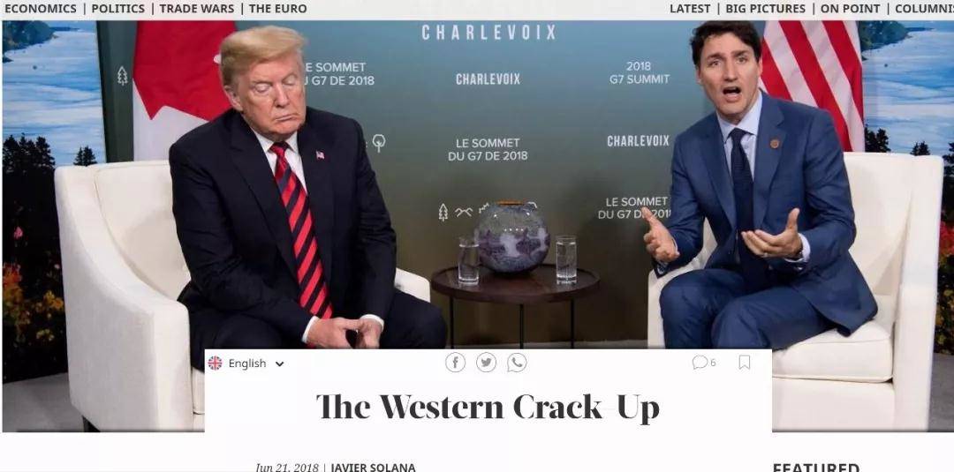Screen dimensions: 954x472
Task: Bookmark this article icon
Action: click(744, 363)
